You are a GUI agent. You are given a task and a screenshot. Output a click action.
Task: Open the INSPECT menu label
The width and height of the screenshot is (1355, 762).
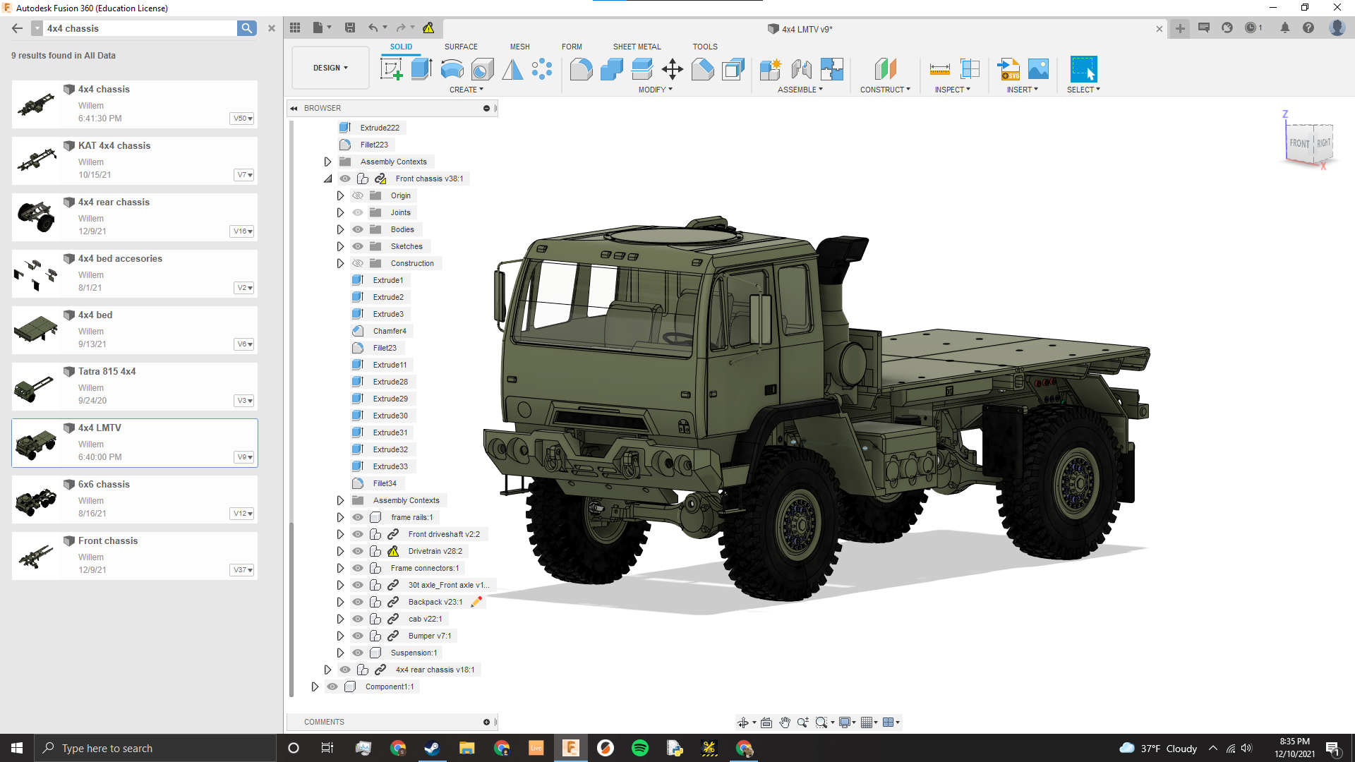[x=953, y=90]
